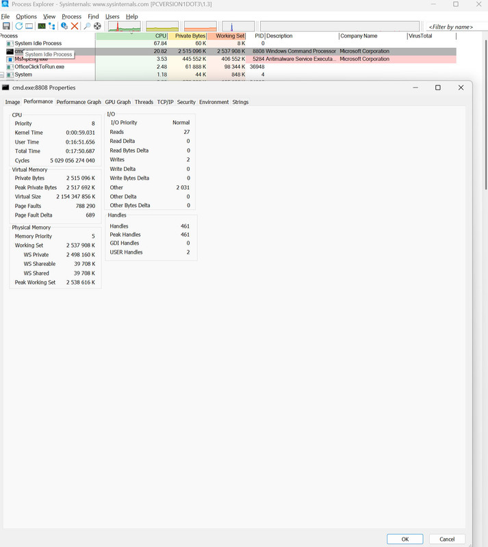Open the Users menu
488x547 pixels.
point(112,16)
